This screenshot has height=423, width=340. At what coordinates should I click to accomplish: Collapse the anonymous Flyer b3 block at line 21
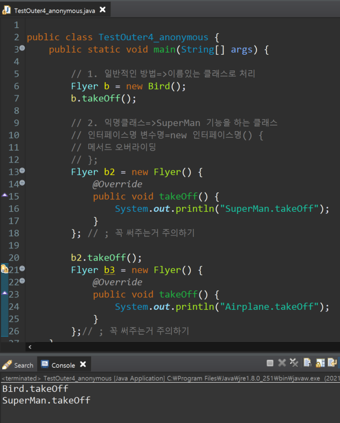point(22,269)
